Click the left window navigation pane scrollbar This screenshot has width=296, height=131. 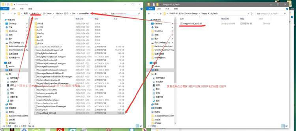coord(30,65)
